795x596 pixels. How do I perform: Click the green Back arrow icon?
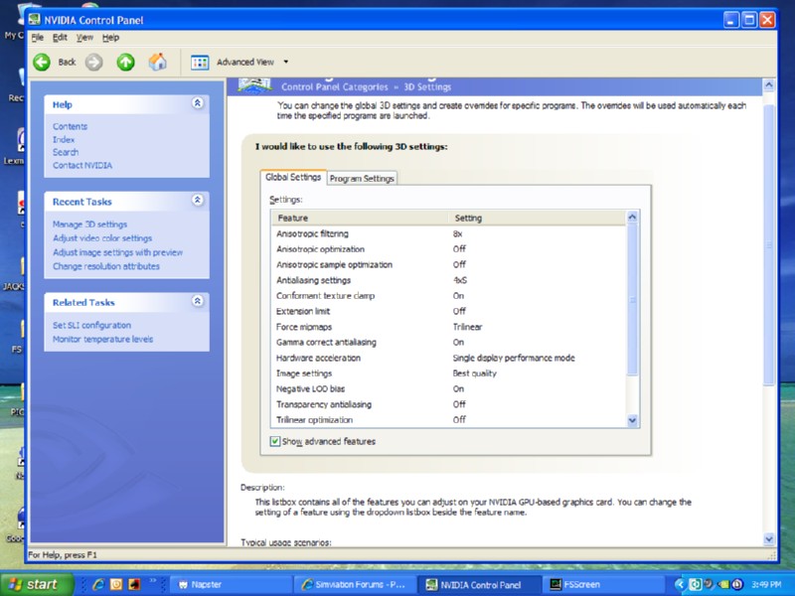[x=42, y=62]
